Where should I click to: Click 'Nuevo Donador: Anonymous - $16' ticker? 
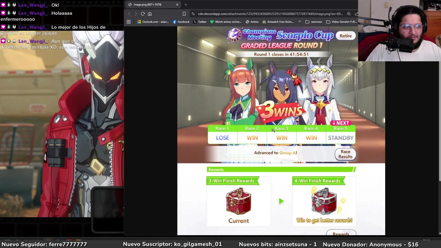coord(370,244)
